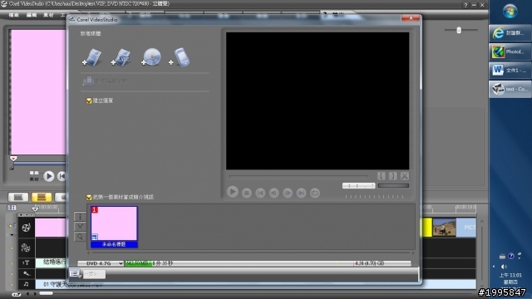Step to next frame in dialog preview
This screenshot has width=532, height=299.
pos(288,193)
